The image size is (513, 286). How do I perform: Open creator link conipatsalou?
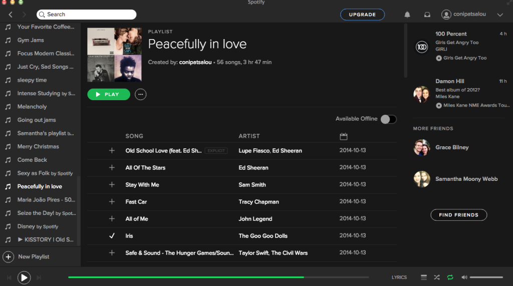tap(195, 62)
